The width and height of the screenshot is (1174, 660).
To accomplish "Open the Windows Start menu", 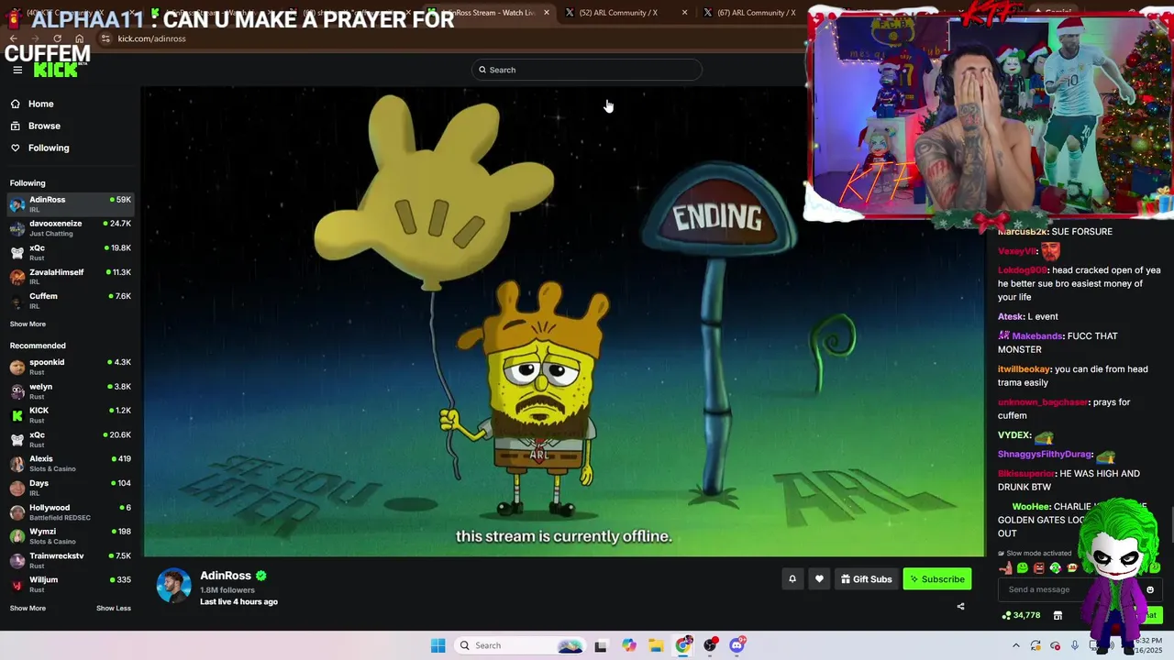I will (x=438, y=645).
